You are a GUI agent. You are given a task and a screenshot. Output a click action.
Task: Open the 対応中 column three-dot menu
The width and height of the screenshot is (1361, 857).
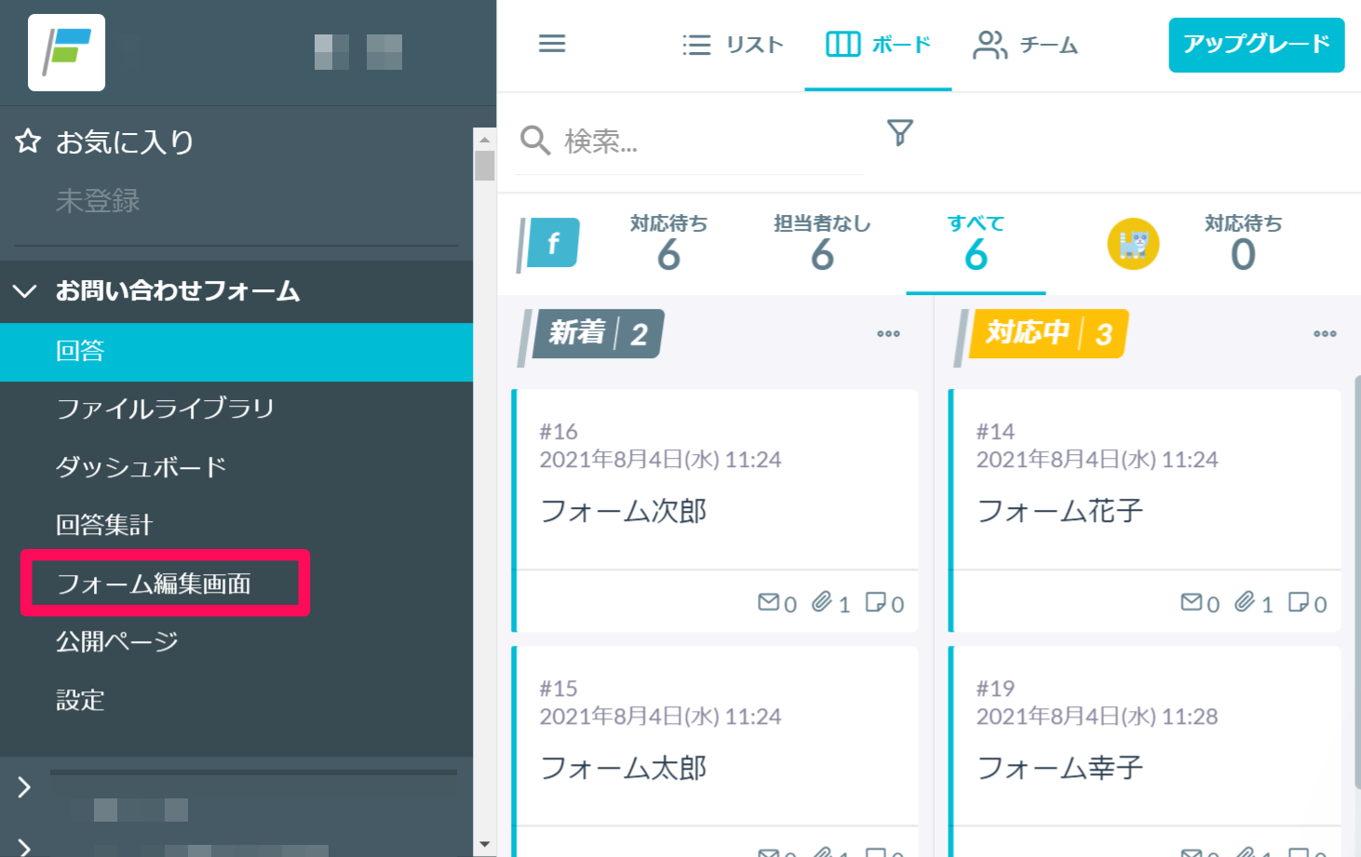pos(1325,333)
